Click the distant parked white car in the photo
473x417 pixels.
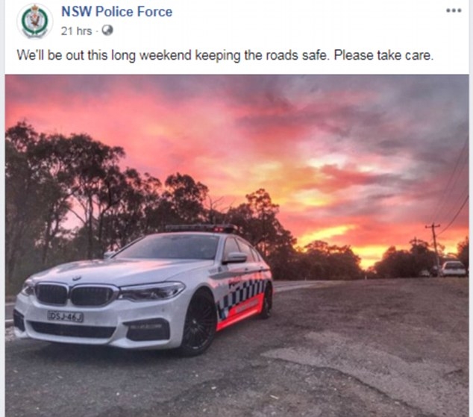[454, 269]
